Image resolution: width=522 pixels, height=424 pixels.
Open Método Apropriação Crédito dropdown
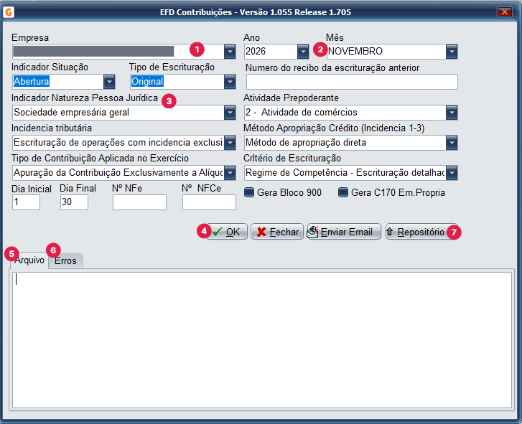click(452, 143)
